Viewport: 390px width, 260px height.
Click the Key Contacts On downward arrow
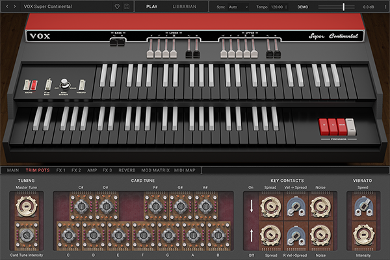tap(252, 206)
